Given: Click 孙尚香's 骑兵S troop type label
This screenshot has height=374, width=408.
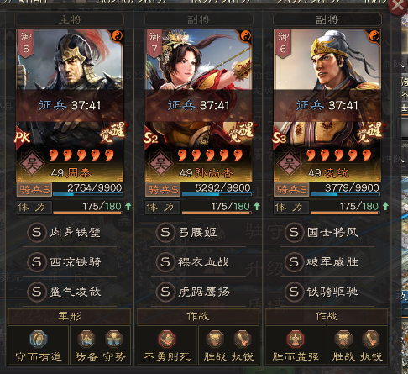Looking at the screenshot, I should click(163, 190).
